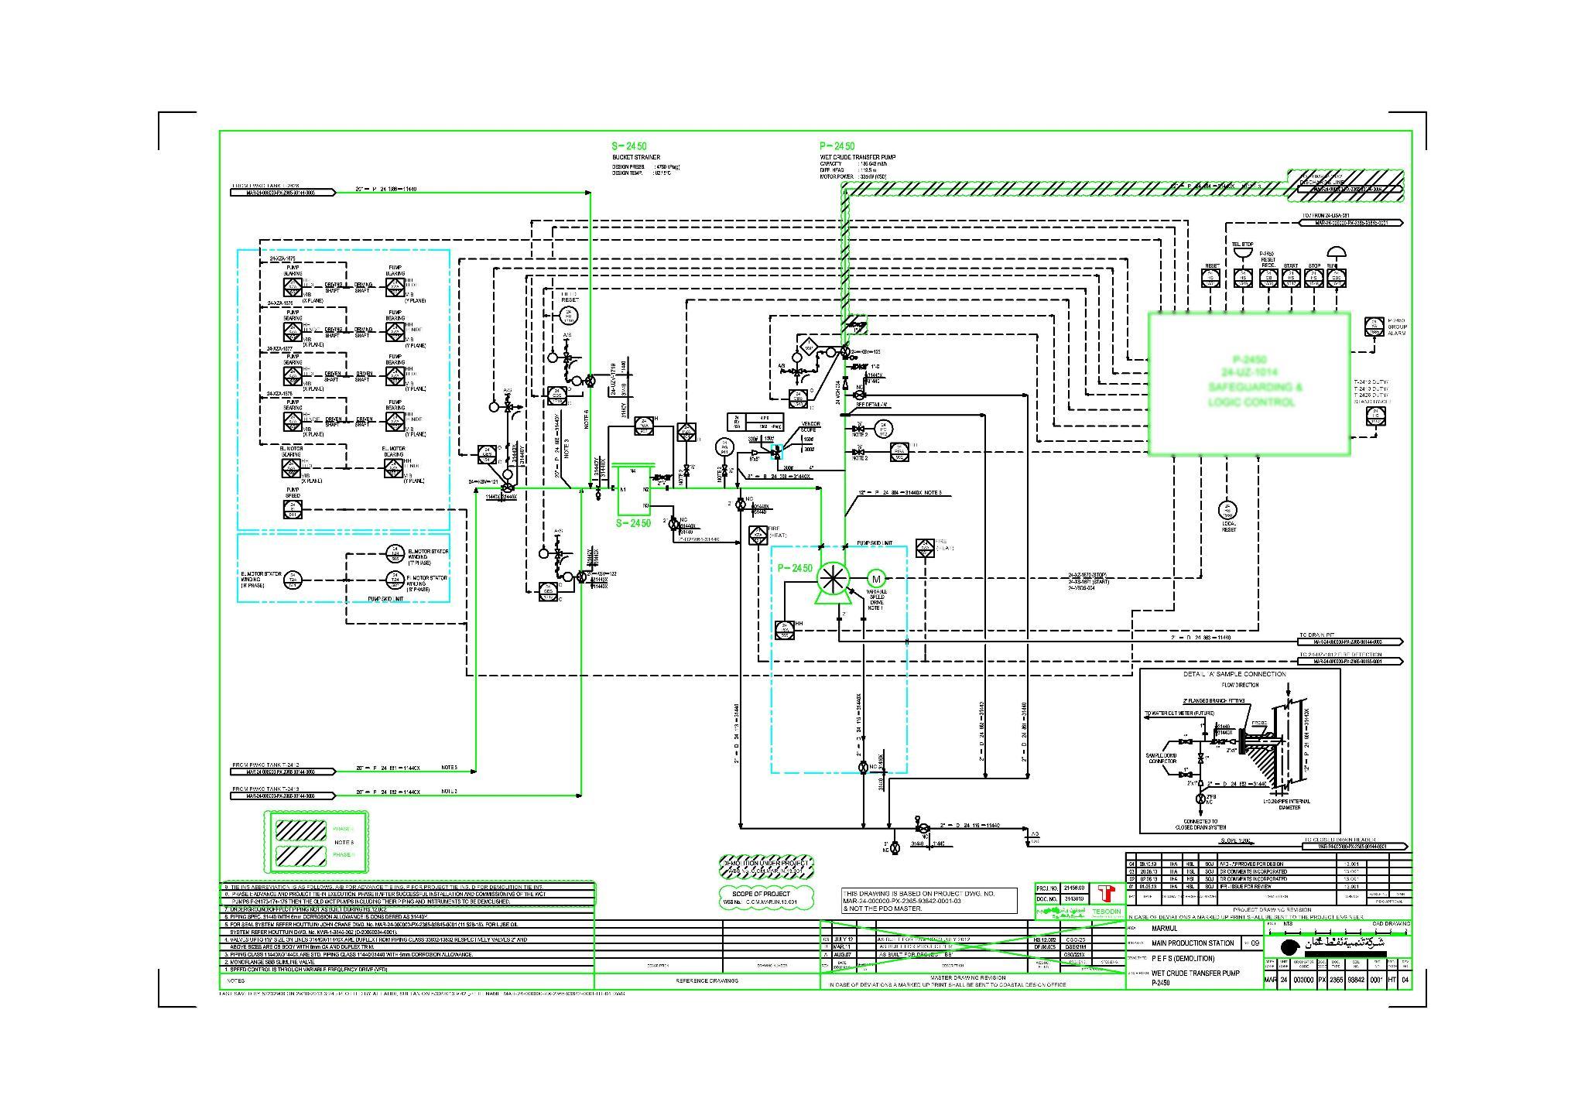1585x1119 pixels.
Task: Click the DEMOLITION UNDER PROJECT hatched cloud
Action: coord(767,867)
